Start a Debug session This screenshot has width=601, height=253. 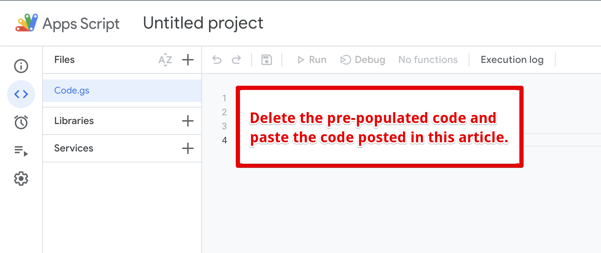pos(362,60)
